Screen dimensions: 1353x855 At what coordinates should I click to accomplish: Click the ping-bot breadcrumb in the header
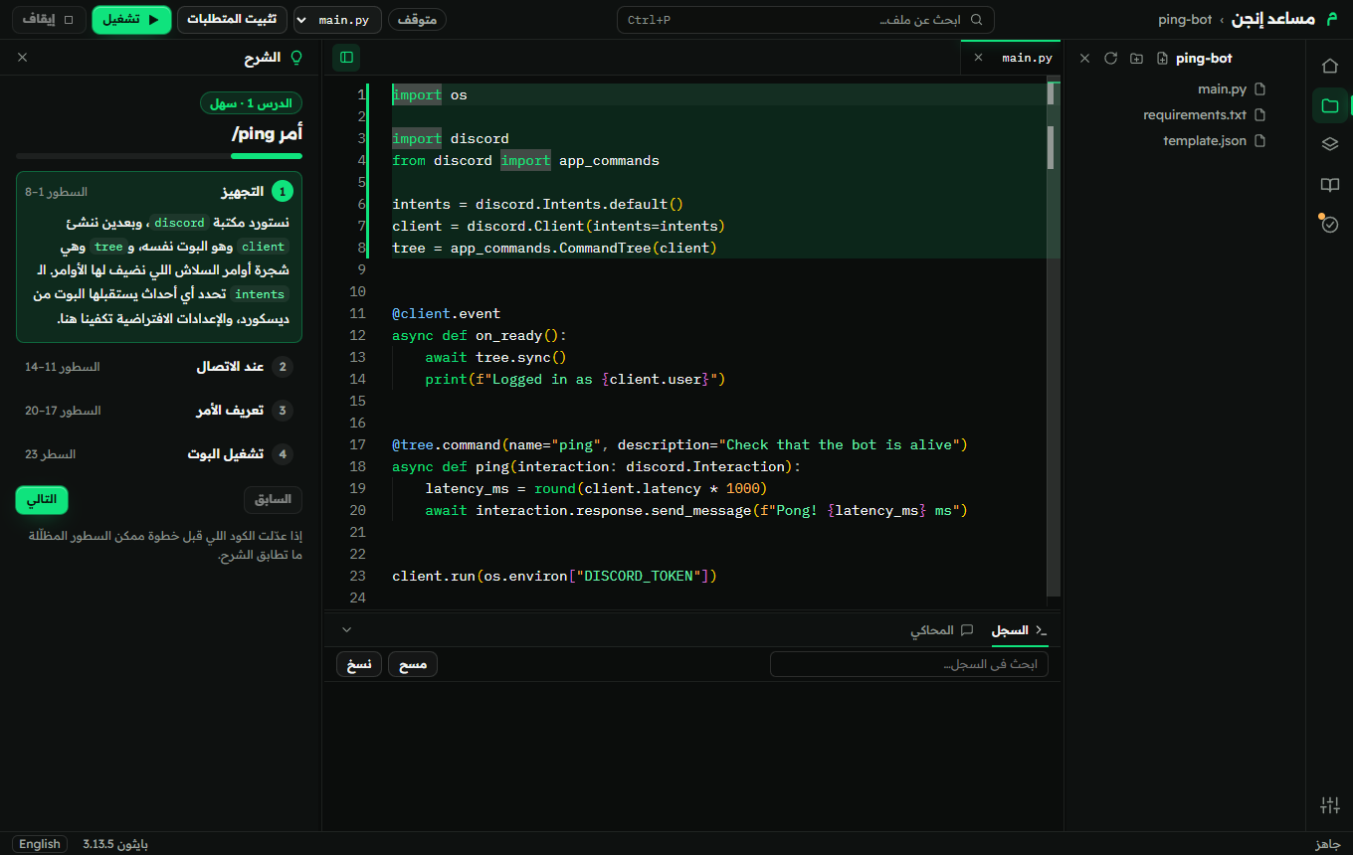click(x=1187, y=20)
